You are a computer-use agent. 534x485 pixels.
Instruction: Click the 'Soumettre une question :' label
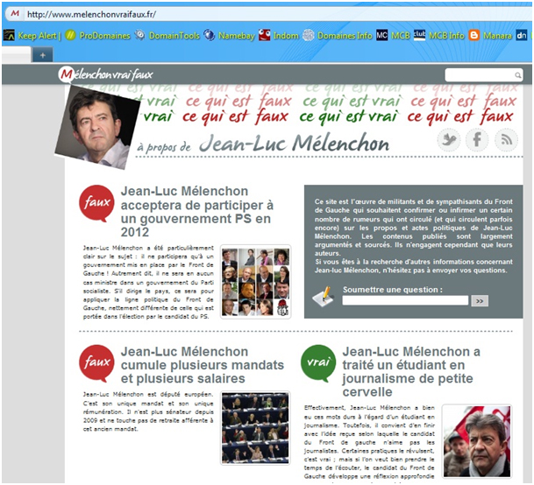[x=393, y=290]
